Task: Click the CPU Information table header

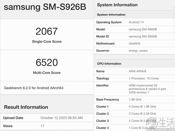Action: (x=109, y=64)
